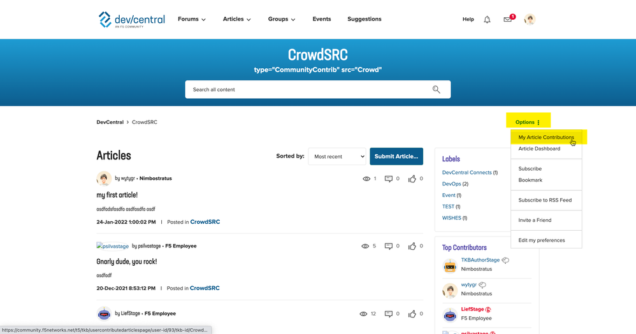Open the 'Most recent' sort dropdown
This screenshot has width=636, height=334.
pyautogui.click(x=337, y=156)
